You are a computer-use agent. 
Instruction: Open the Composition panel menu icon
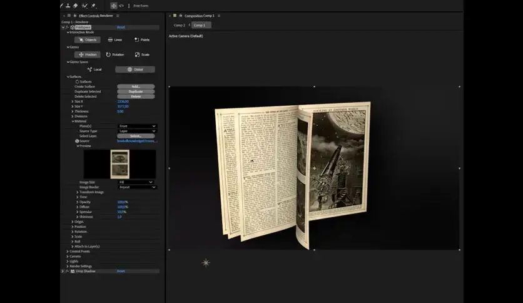pos(219,16)
